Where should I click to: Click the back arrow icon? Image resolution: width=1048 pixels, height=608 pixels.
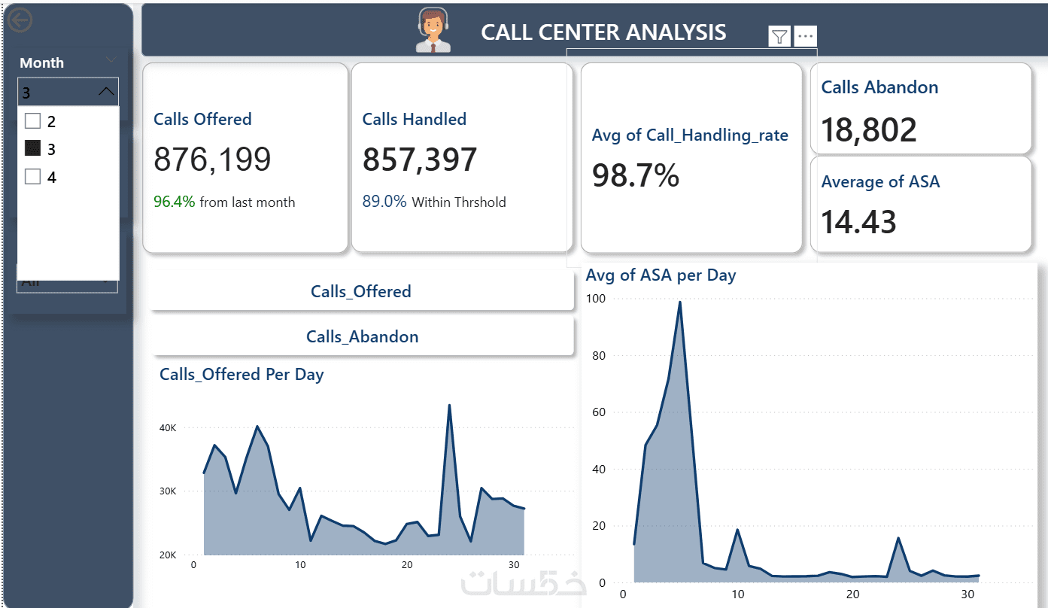pyautogui.click(x=20, y=20)
